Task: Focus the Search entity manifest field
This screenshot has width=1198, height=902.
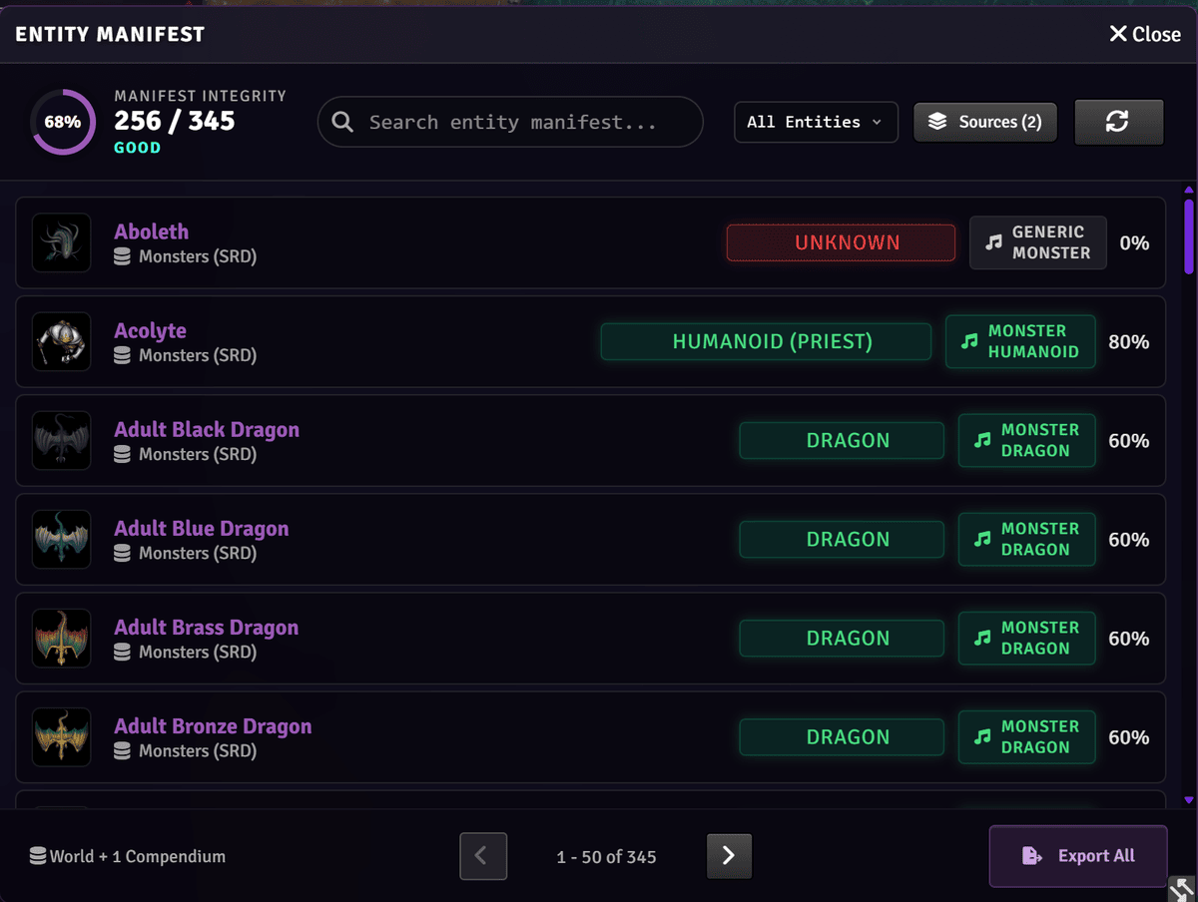Action: click(510, 122)
